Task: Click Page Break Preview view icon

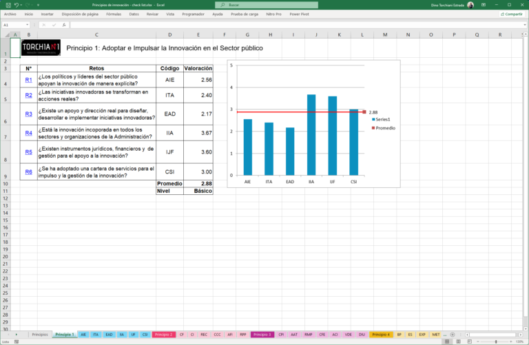Action: coord(468,342)
